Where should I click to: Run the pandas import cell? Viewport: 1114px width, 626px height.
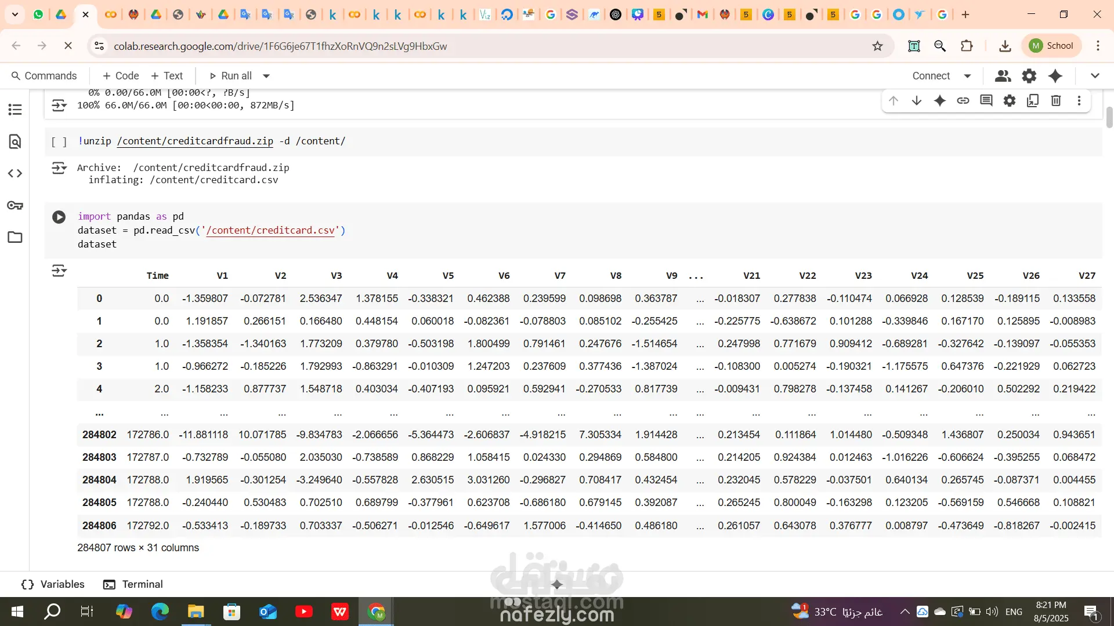coord(59,217)
